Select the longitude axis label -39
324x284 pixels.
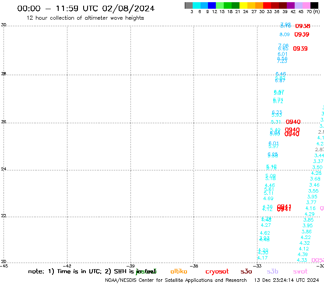coord(131,266)
